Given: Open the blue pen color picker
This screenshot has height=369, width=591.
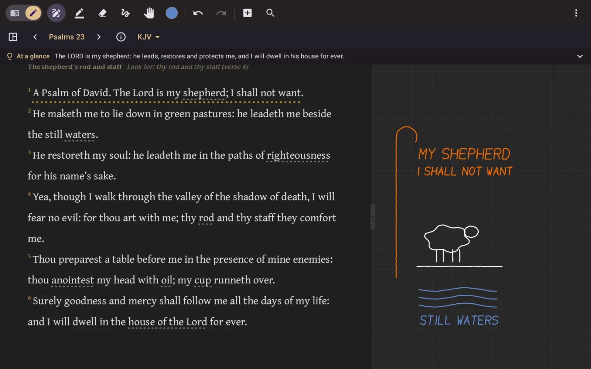Looking at the screenshot, I should (x=172, y=13).
